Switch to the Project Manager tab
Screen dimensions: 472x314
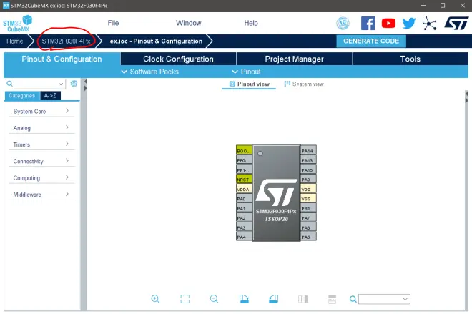(294, 59)
